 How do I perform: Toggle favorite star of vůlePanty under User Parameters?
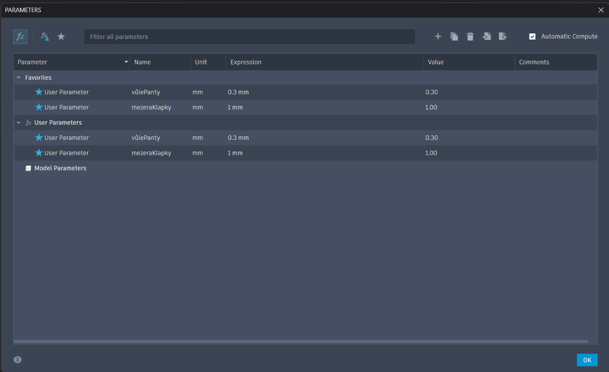click(x=39, y=138)
